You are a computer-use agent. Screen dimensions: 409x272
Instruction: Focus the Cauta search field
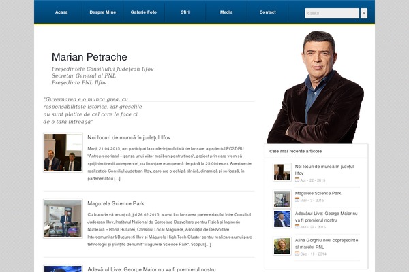(x=332, y=14)
